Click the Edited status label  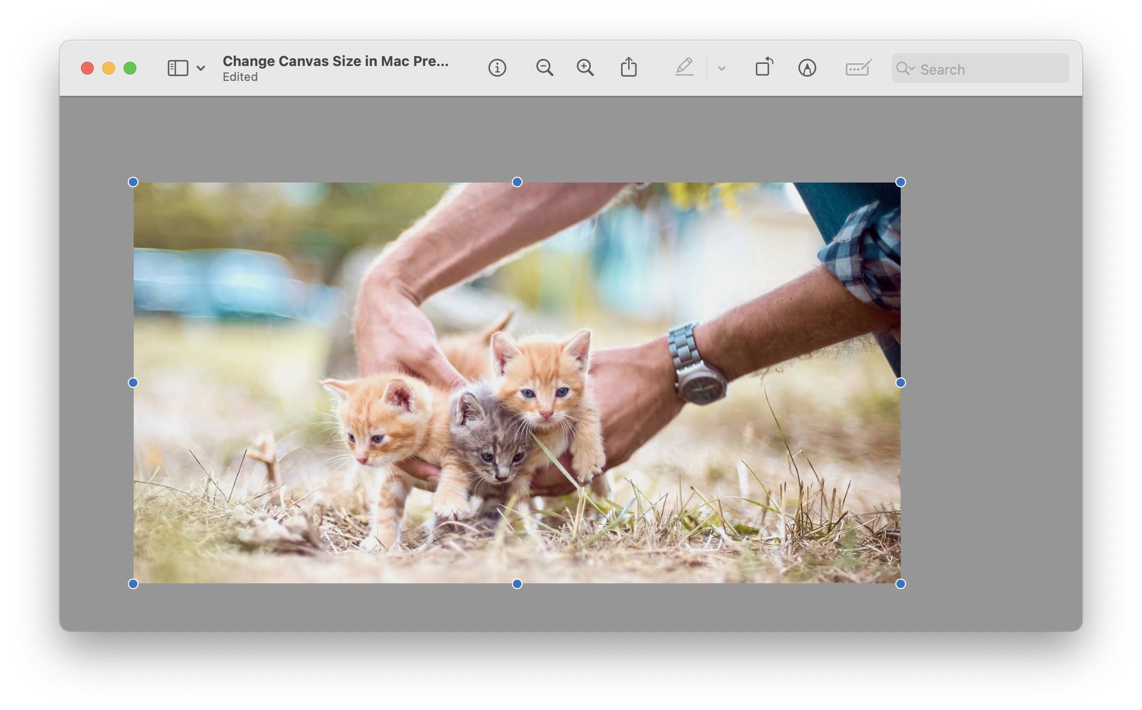pyautogui.click(x=240, y=77)
